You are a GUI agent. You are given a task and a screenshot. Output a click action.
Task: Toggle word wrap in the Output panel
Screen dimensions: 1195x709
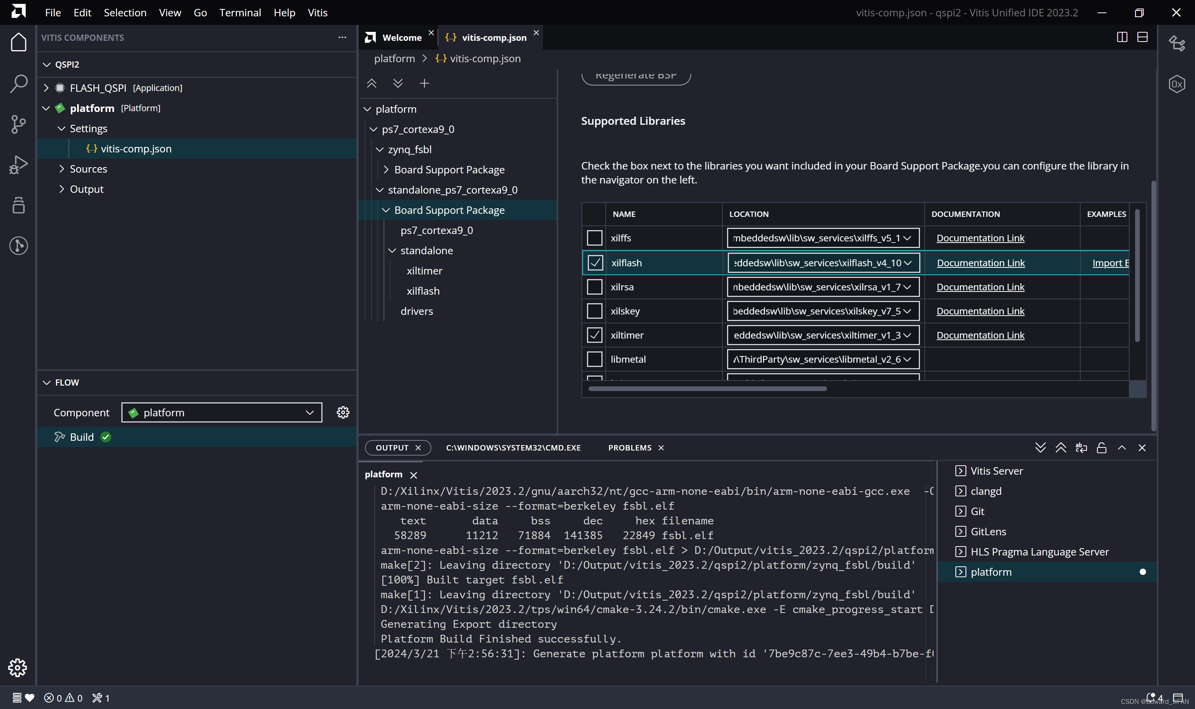point(1081,448)
